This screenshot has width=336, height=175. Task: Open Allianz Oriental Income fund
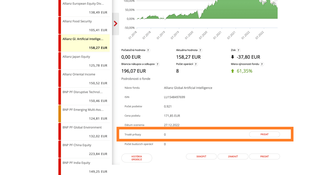84,79
